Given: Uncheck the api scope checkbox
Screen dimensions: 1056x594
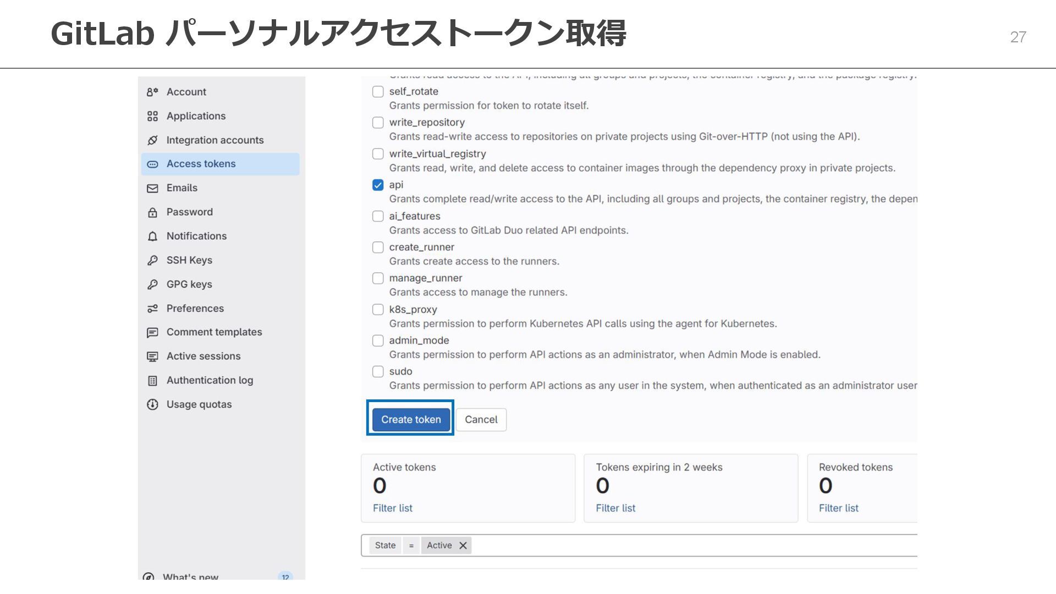Looking at the screenshot, I should click(x=378, y=185).
